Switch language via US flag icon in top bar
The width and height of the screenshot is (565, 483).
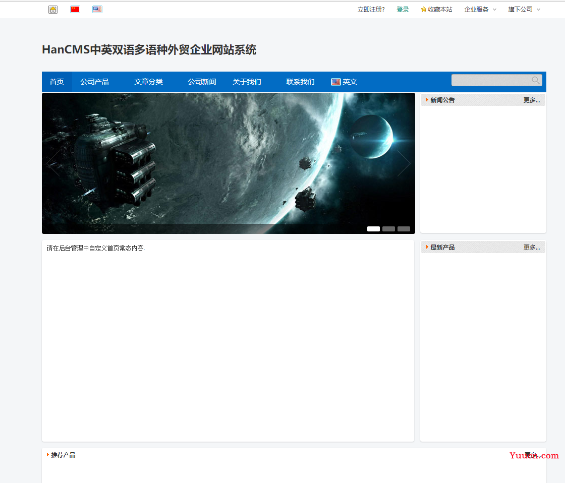[97, 10]
